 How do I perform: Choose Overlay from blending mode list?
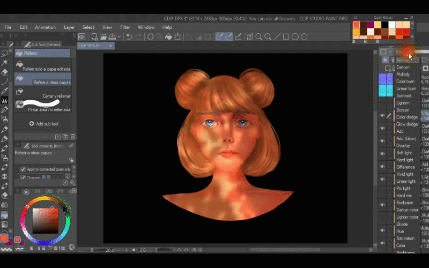[403, 145]
